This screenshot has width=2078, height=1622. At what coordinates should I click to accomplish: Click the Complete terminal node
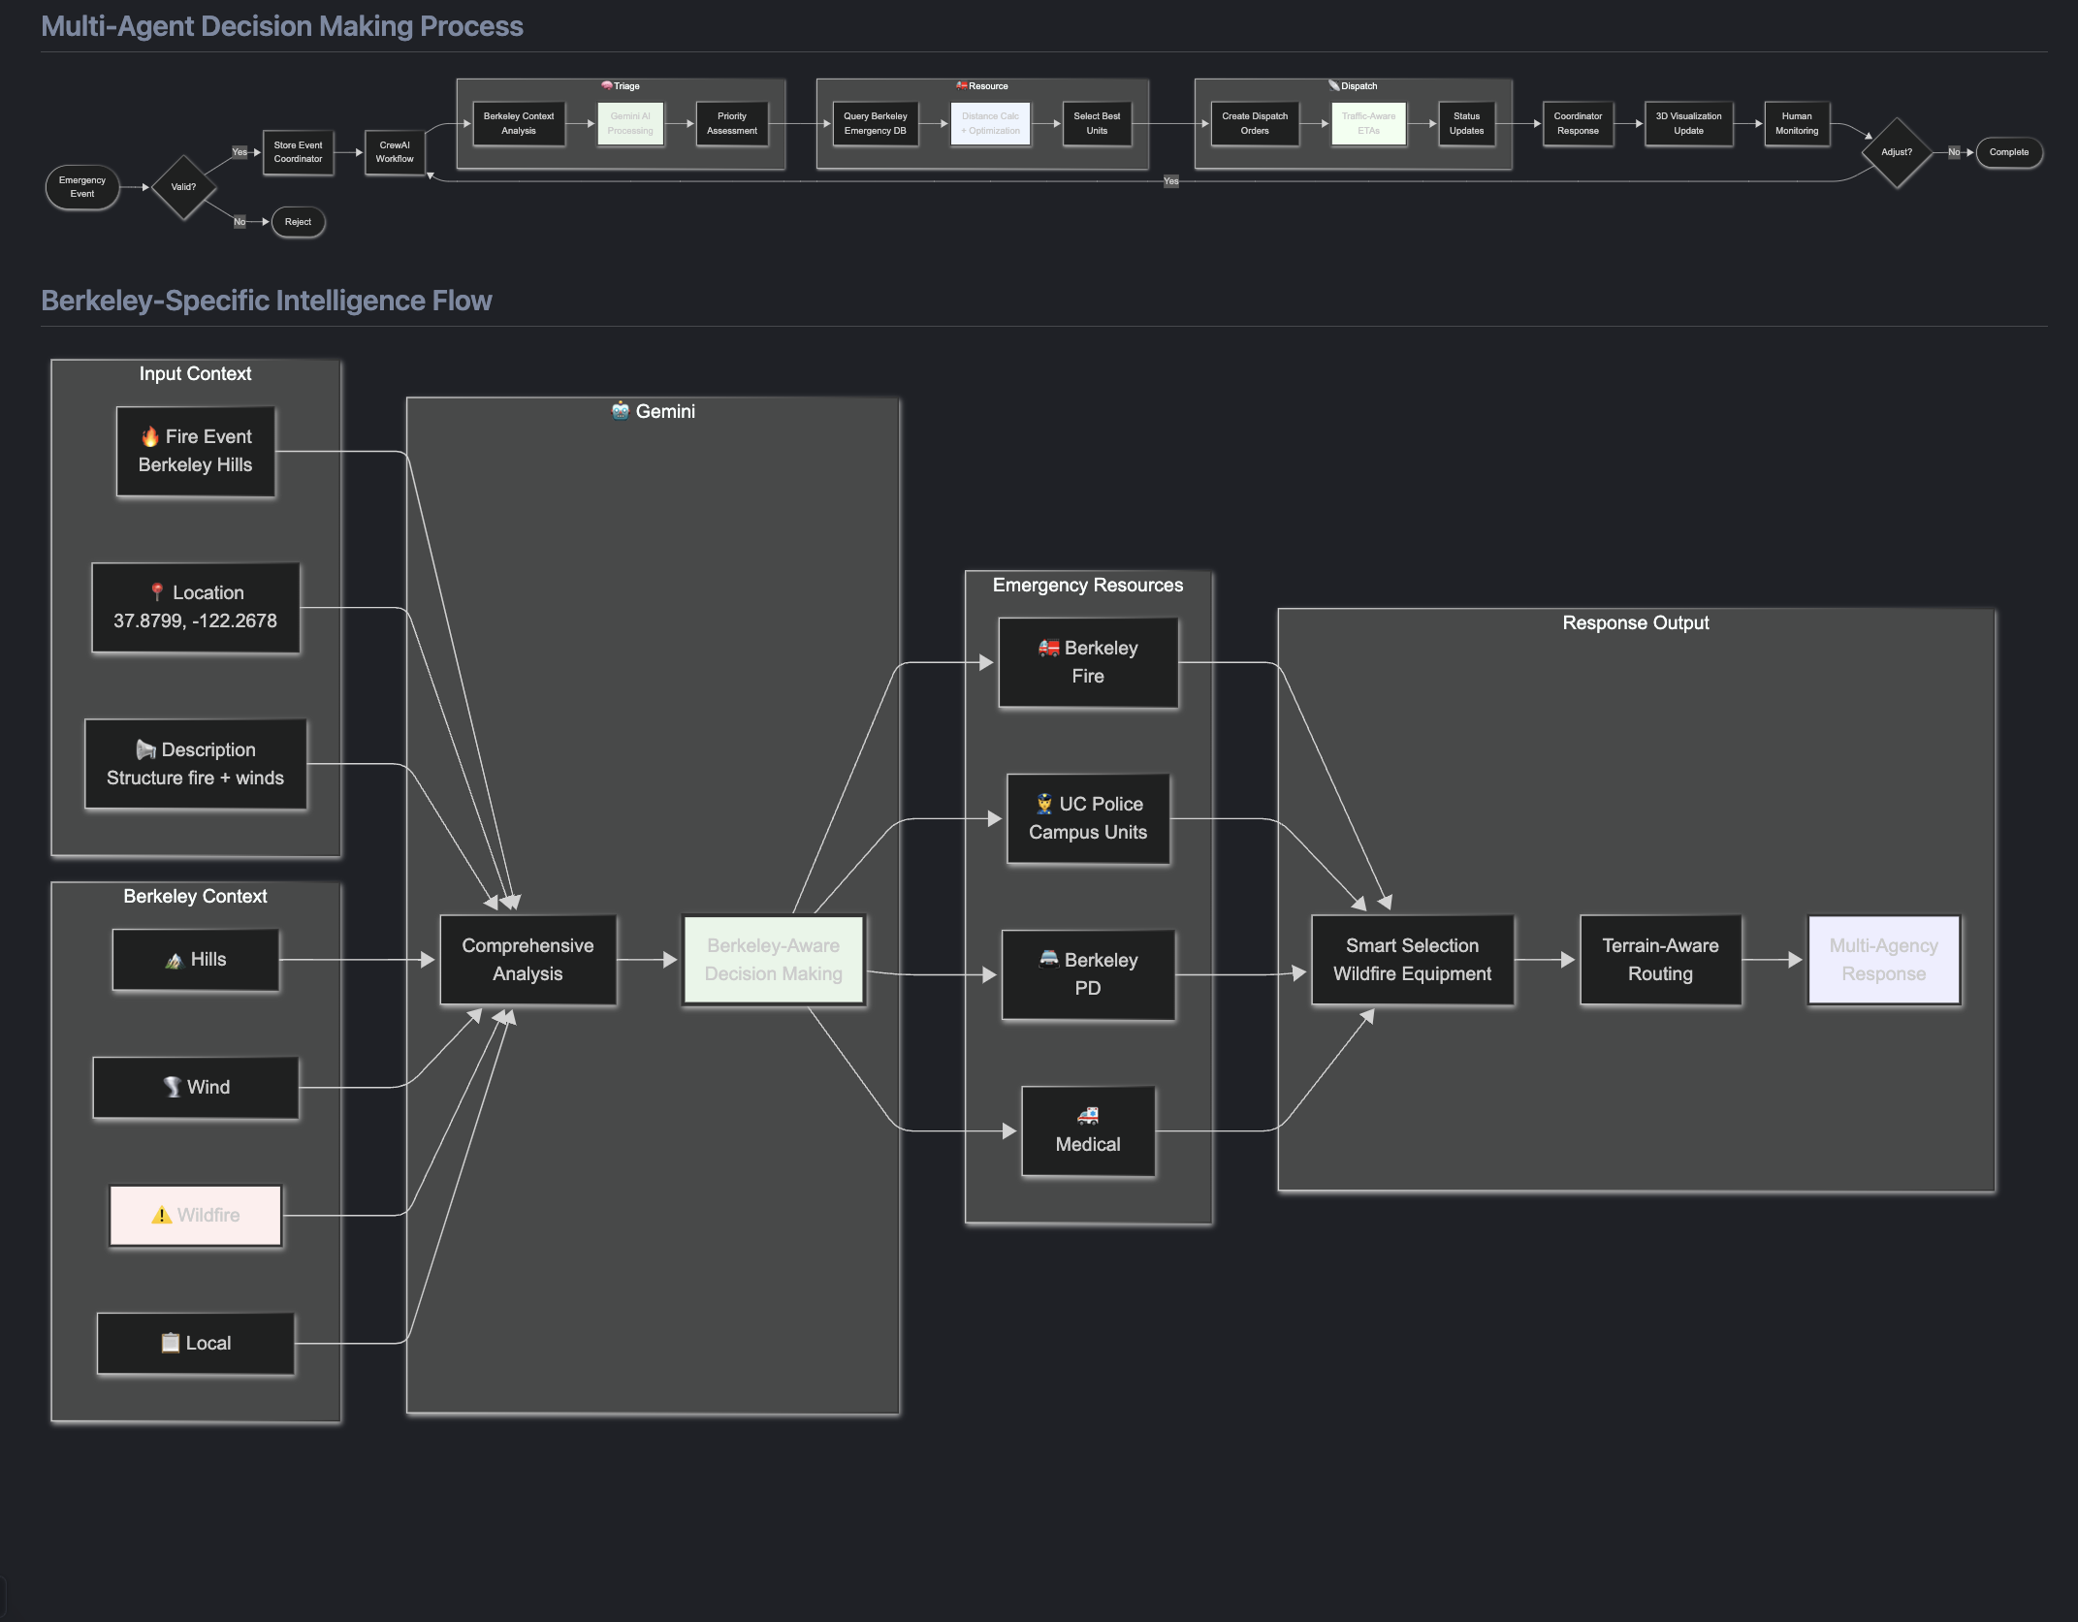coord(2008,152)
